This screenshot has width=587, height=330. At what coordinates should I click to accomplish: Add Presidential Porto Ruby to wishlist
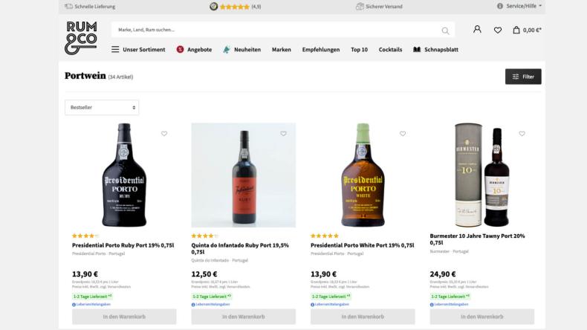click(x=164, y=134)
